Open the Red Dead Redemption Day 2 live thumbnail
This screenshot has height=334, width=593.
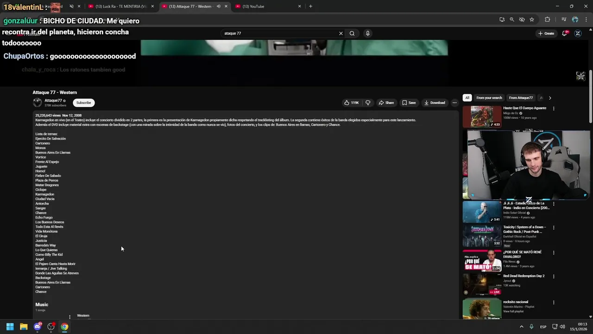(482, 284)
